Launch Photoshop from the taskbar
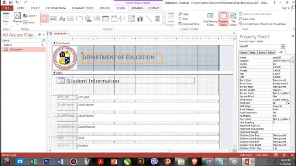Screen dimensions: 296x166 coord(47,161)
